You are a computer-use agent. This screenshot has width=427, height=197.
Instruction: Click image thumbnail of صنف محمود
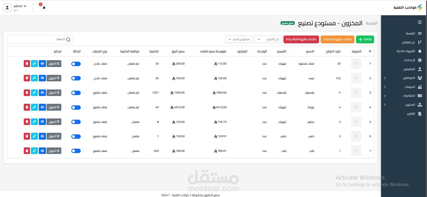356,64
